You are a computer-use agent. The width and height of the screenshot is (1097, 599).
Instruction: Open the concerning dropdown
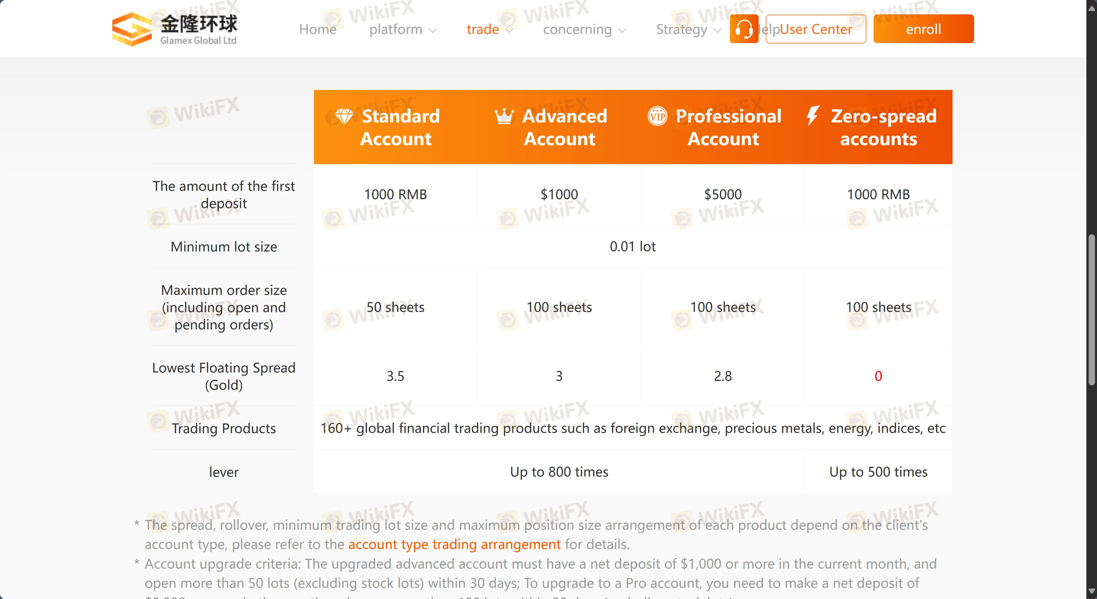point(584,29)
